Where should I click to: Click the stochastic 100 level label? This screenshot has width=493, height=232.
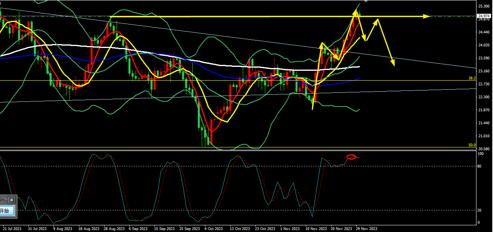[x=480, y=154]
